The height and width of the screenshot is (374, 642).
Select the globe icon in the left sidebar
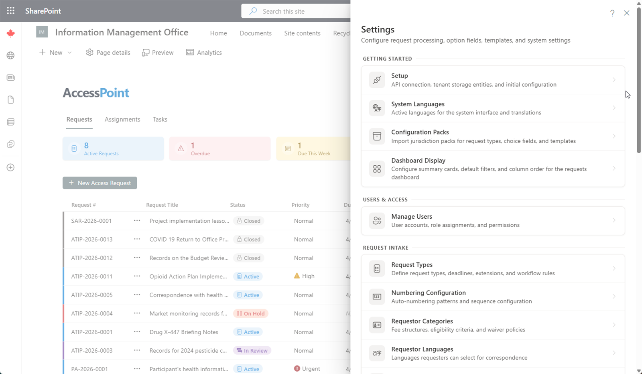pyautogui.click(x=10, y=55)
